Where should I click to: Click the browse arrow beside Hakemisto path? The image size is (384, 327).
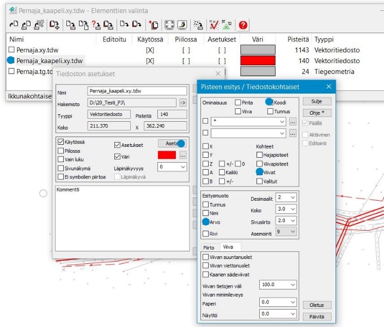[x=182, y=102]
